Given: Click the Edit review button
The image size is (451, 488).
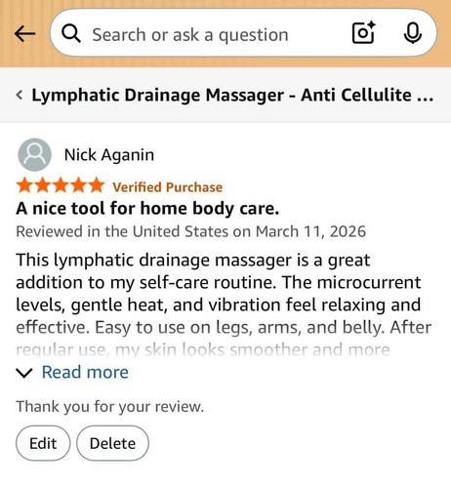Looking at the screenshot, I should click(43, 443).
